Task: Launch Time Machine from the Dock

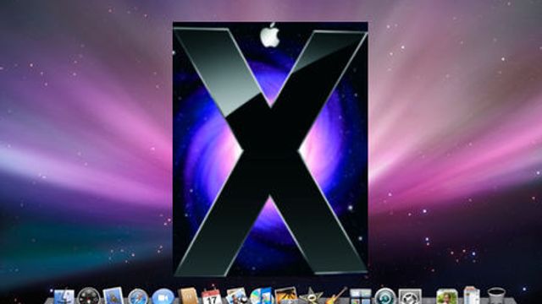Action: [x=385, y=296]
